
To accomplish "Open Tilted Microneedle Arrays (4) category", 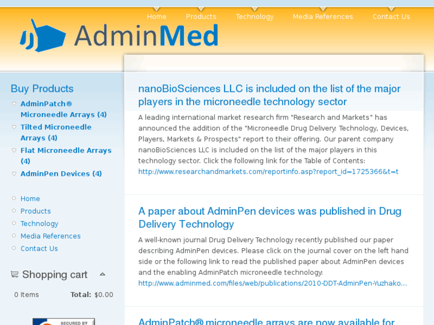I will point(56,132).
